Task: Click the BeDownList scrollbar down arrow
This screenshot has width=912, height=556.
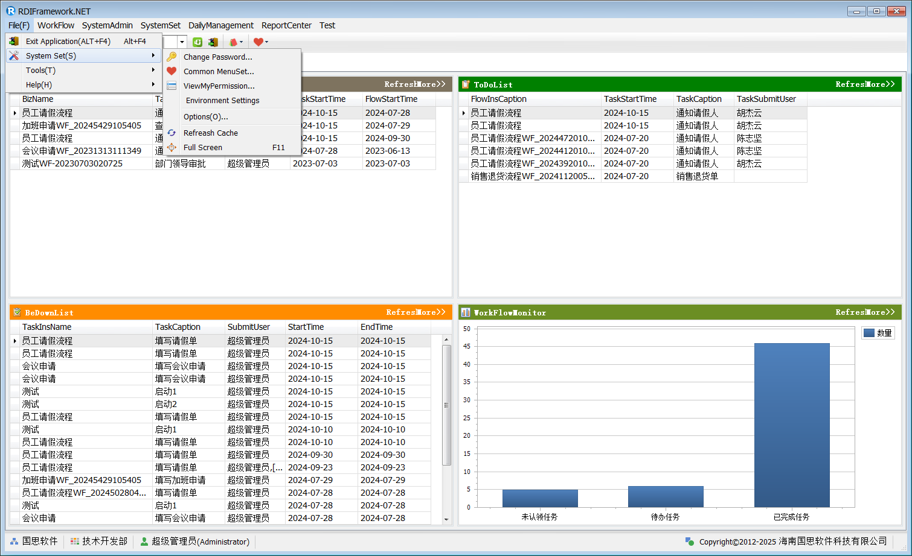Action: coord(446,519)
